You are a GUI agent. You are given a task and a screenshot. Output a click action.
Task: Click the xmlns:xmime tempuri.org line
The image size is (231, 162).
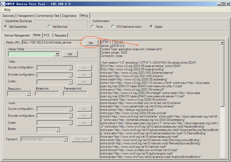[x=128, y=110]
